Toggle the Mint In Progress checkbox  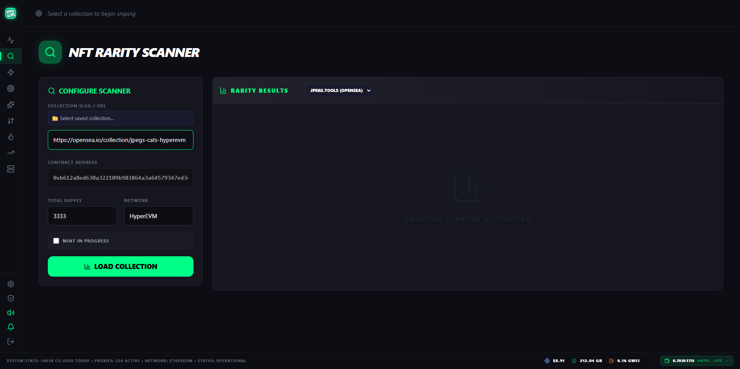point(56,241)
